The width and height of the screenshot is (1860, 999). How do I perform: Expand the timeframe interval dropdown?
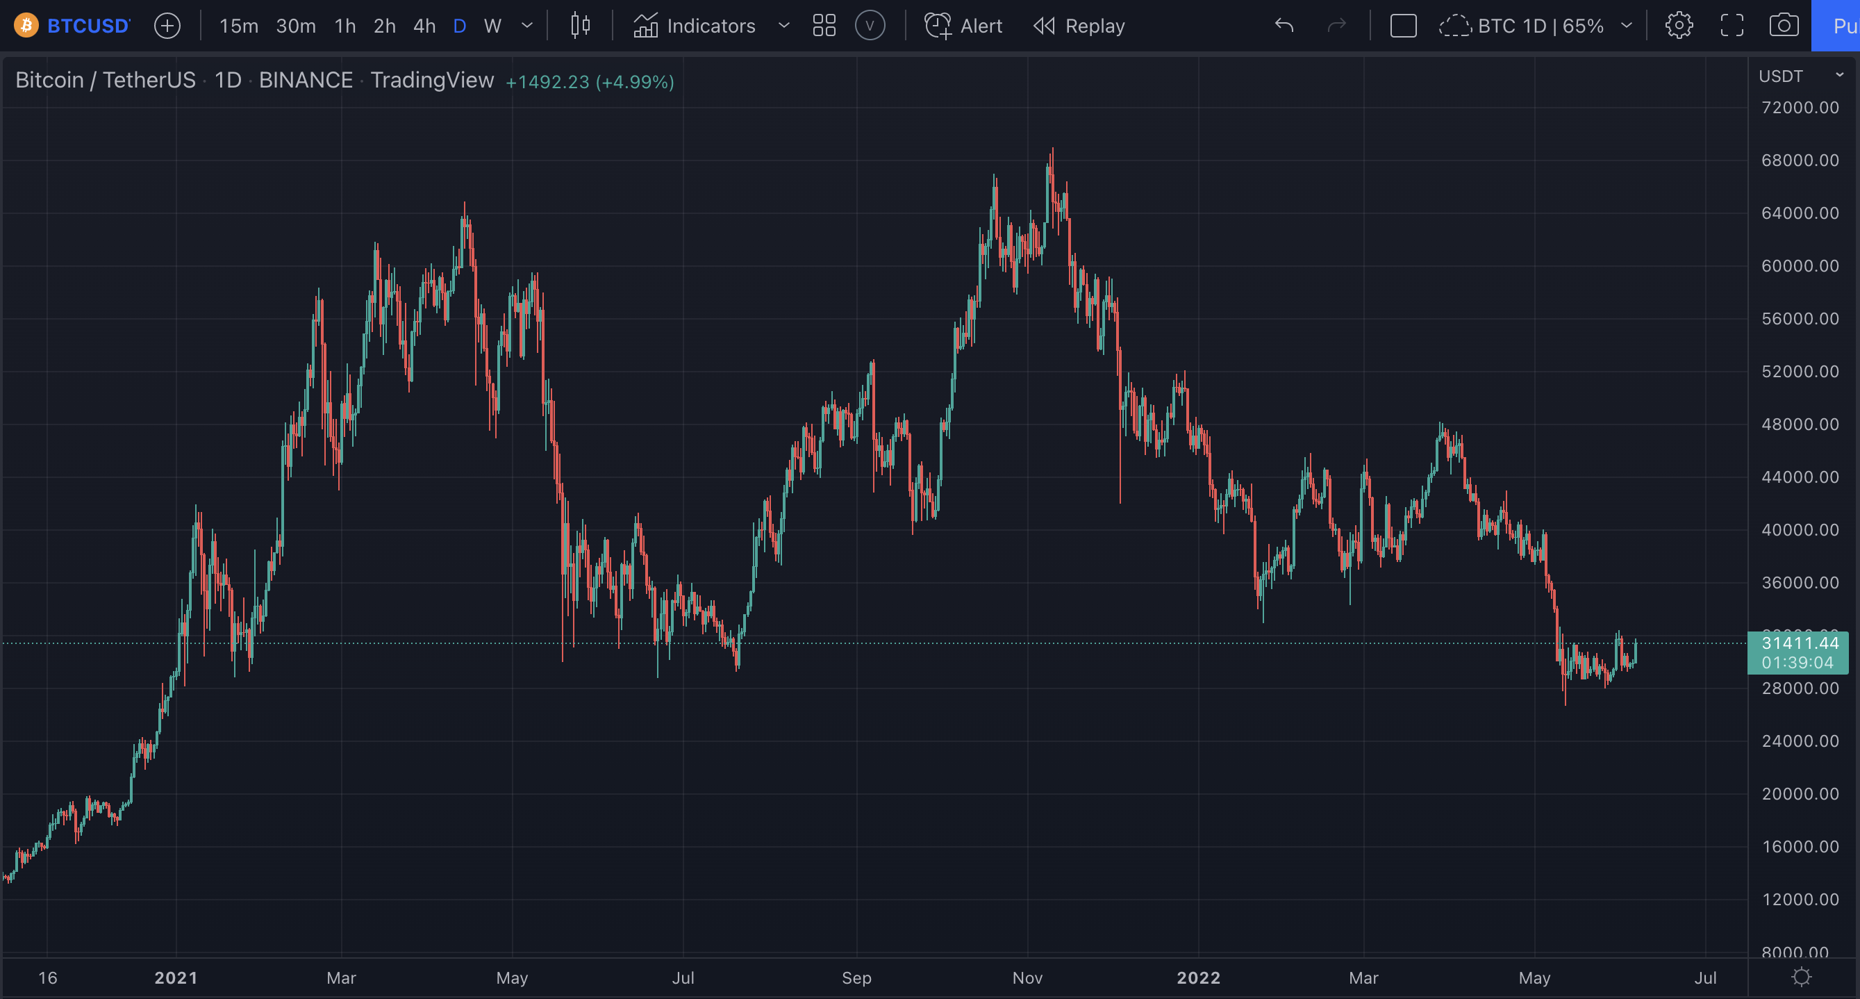coord(527,26)
